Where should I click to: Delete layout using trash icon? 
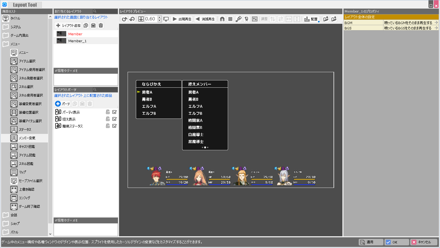tap(101, 25)
